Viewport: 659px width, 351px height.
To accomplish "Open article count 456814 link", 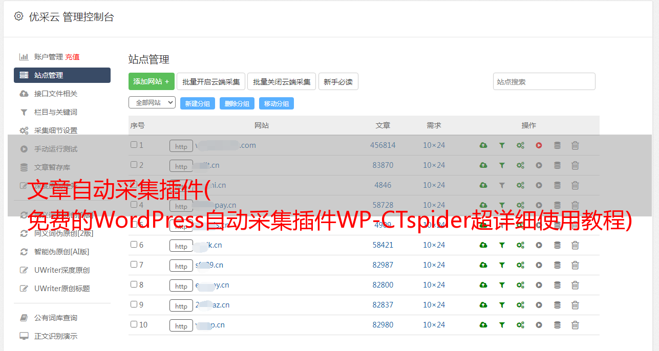I will [x=383, y=145].
